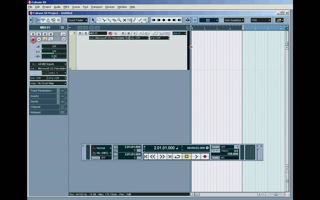Record-enable MIDI 01 in the track list

[x=110, y=33]
